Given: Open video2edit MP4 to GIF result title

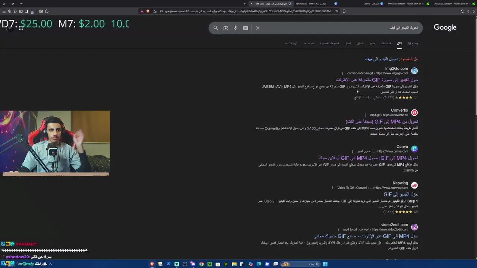Looking at the screenshot, I should coord(366,236).
